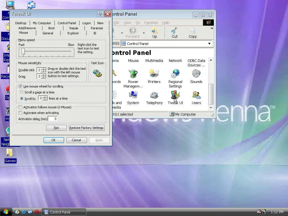Enable Activation follows mouse (X-Mouse)
Image resolution: width=288 pixels, height=216 pixels.
[x=20, y=107]
